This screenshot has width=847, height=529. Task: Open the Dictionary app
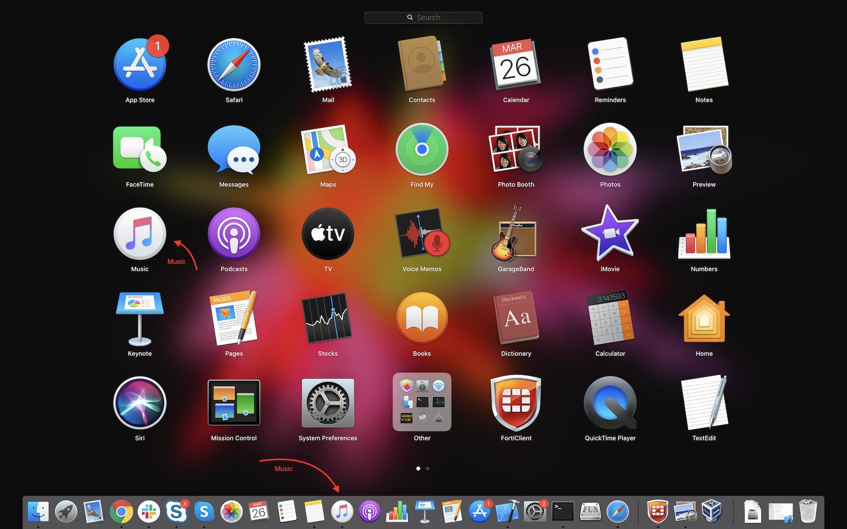coord(516,318)
